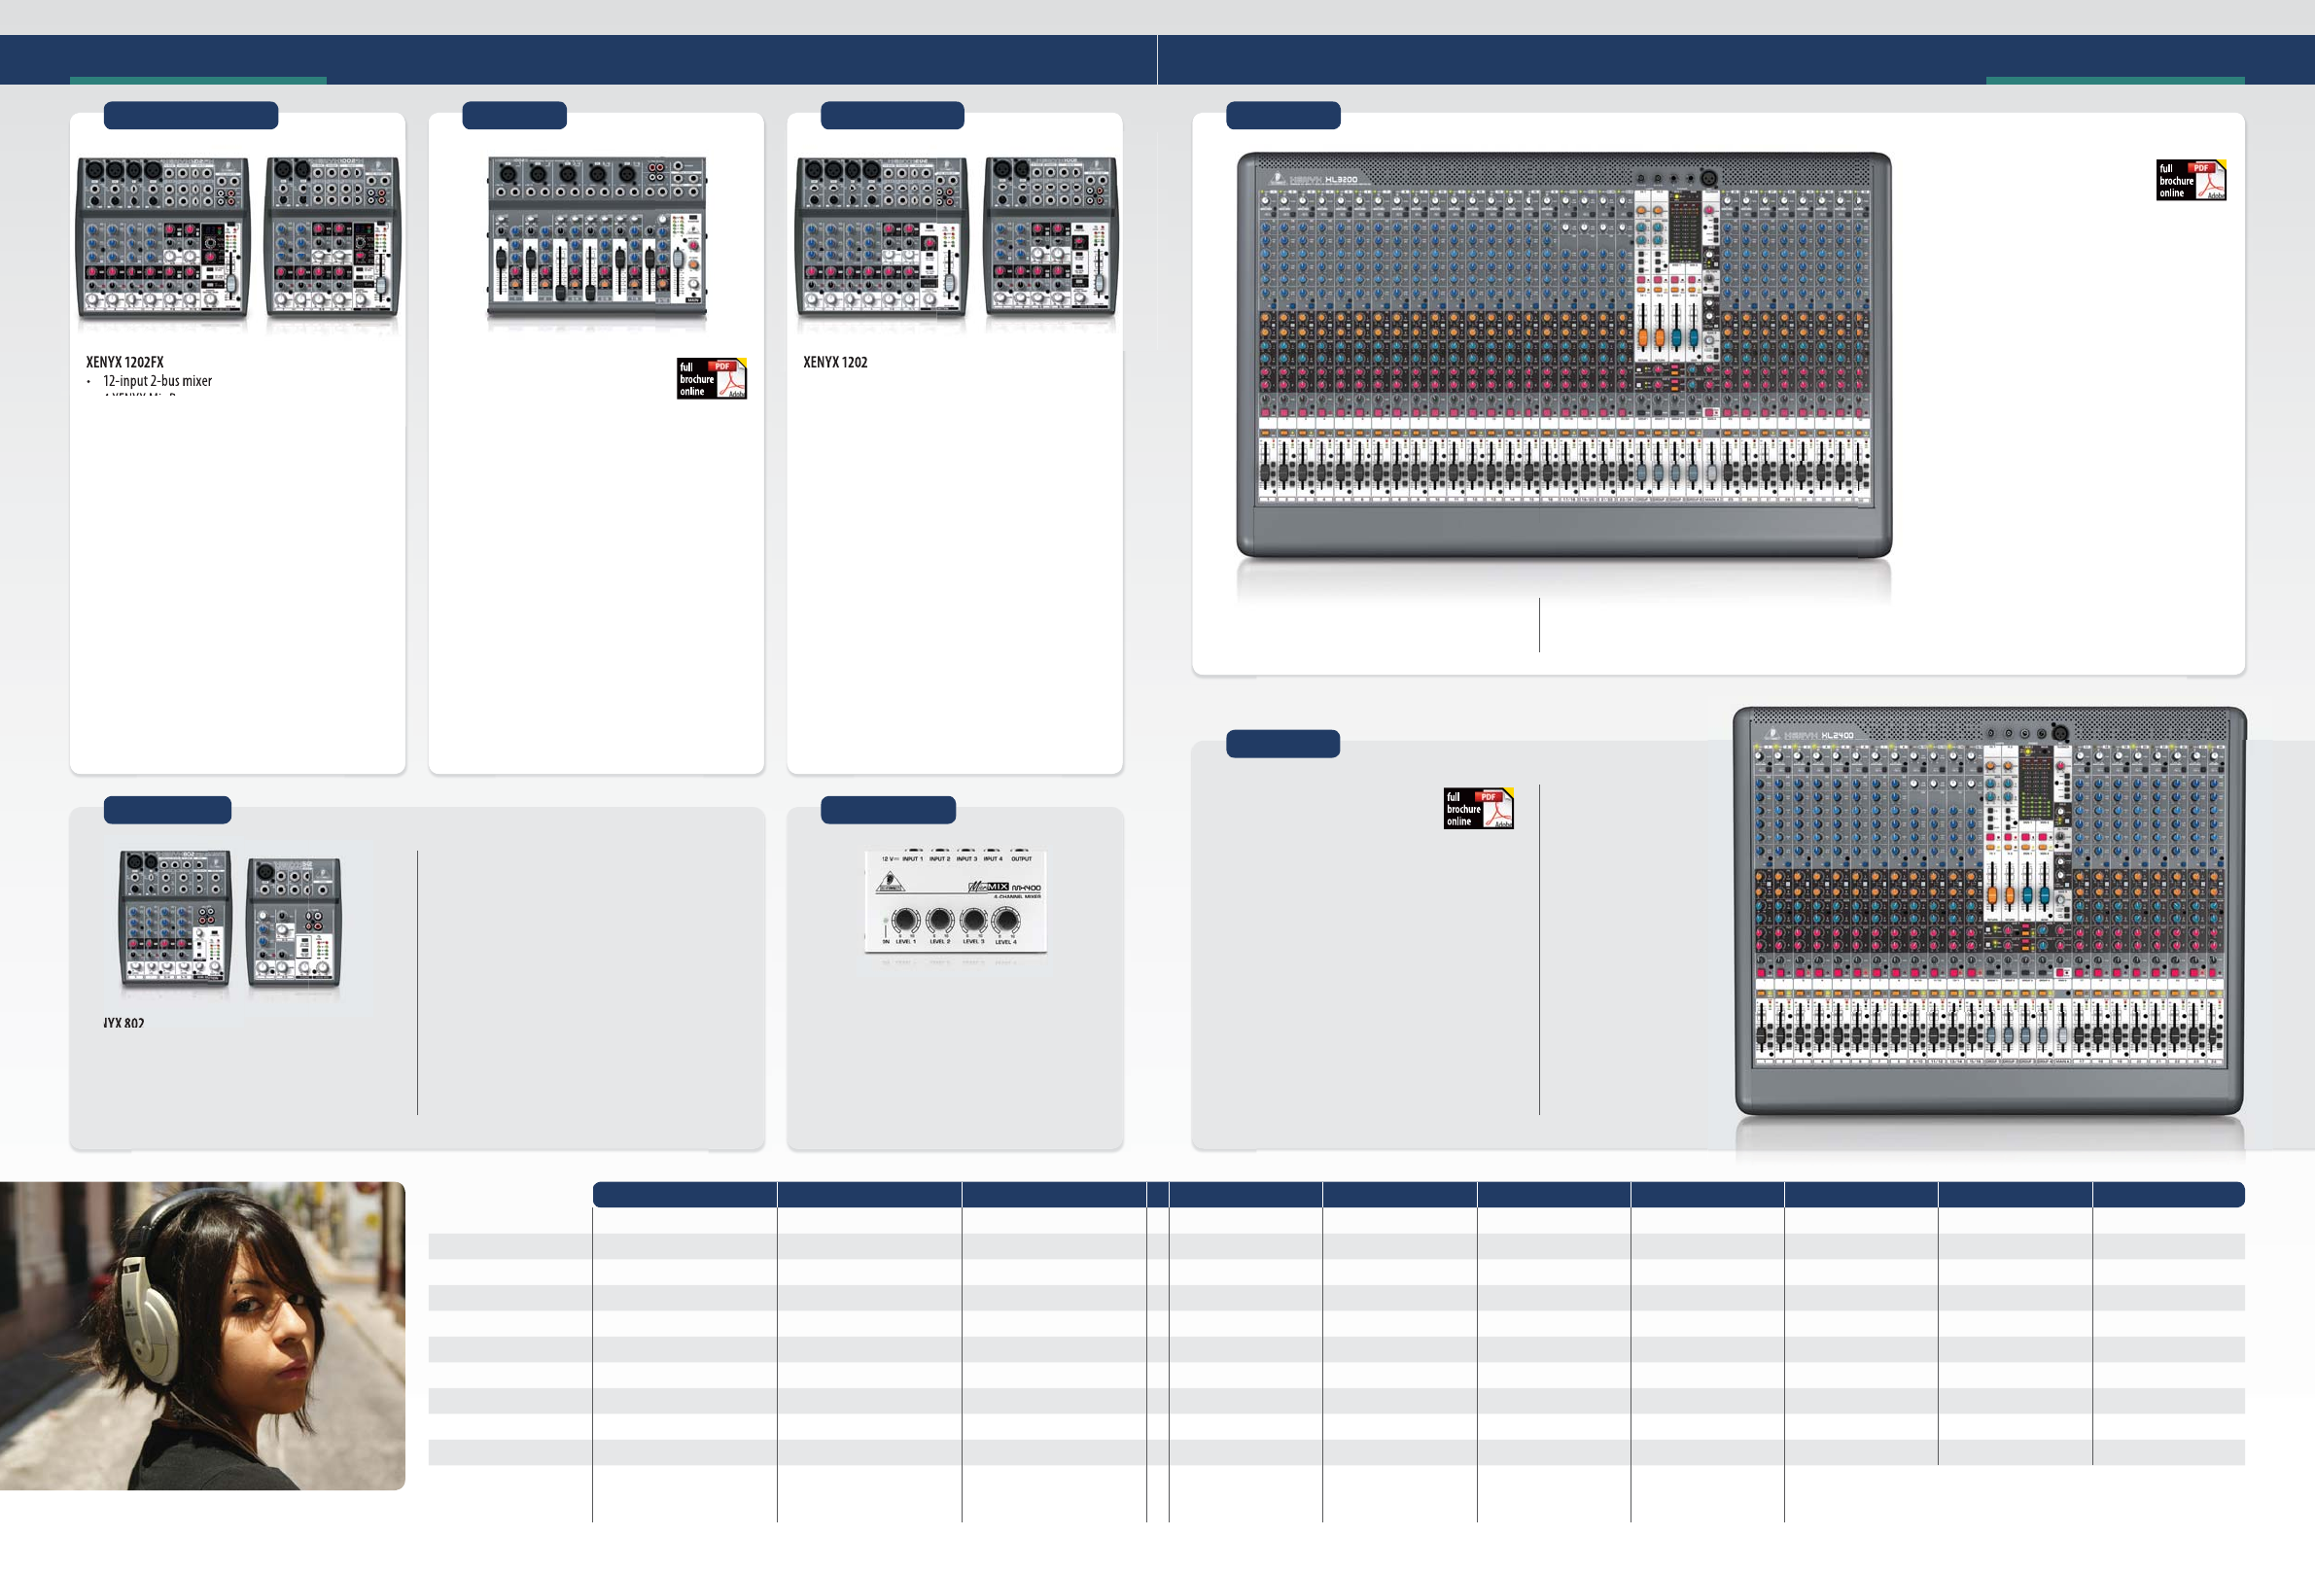Click the LEVEL 1 knob on MX400
Screen dimensions: 2315x1571
[905, 920]
